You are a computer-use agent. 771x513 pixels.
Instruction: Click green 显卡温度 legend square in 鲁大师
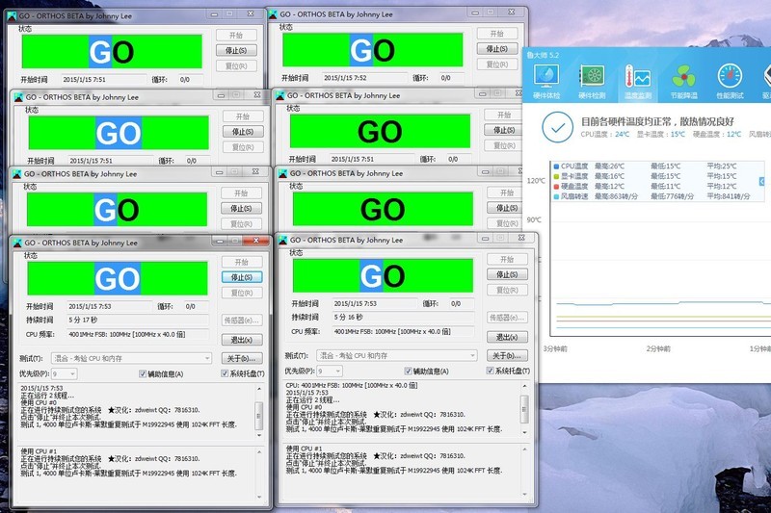click(556, 176)
